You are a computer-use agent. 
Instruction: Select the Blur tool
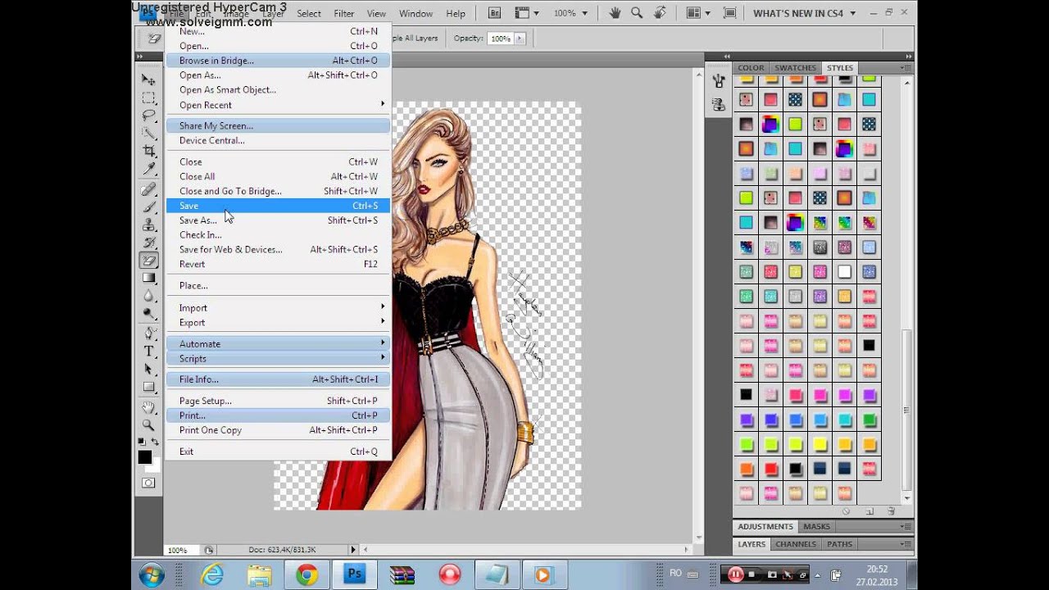point(148,297)
